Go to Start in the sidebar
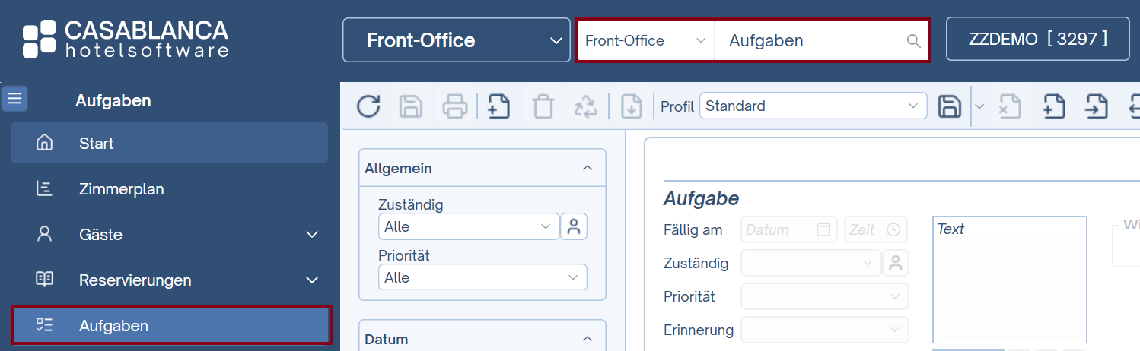Screen dimensions: 1140x351 point(96,144)
